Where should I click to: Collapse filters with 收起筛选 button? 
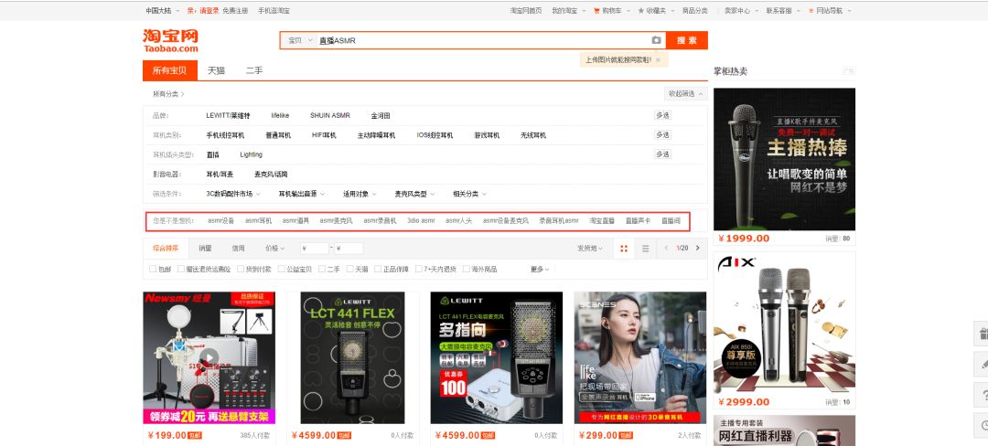pos(685,94)
